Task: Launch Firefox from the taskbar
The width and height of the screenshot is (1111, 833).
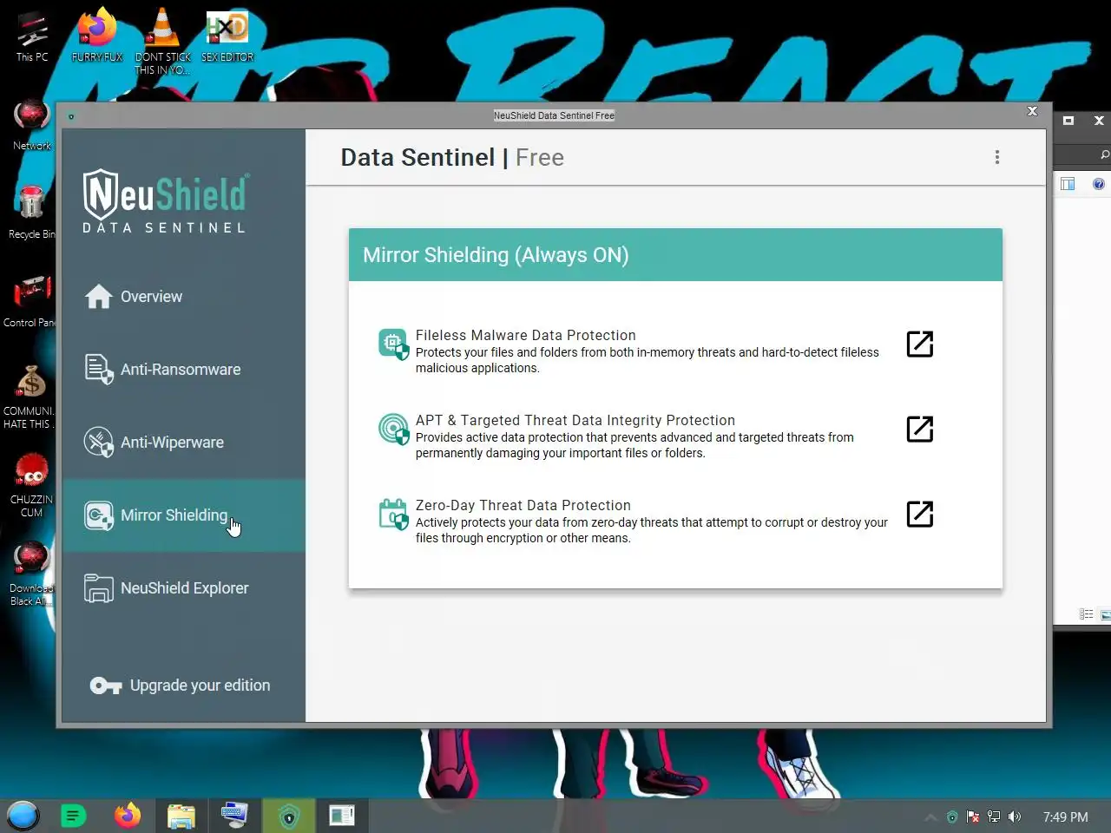Action: click(x=128, y=816)
